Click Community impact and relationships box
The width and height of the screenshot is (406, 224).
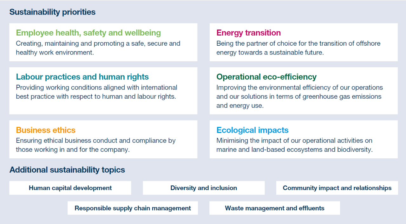click(x=337, y=188)
